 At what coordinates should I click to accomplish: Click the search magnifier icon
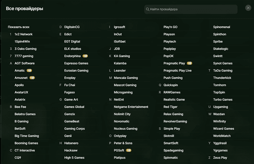click(147, 9)
